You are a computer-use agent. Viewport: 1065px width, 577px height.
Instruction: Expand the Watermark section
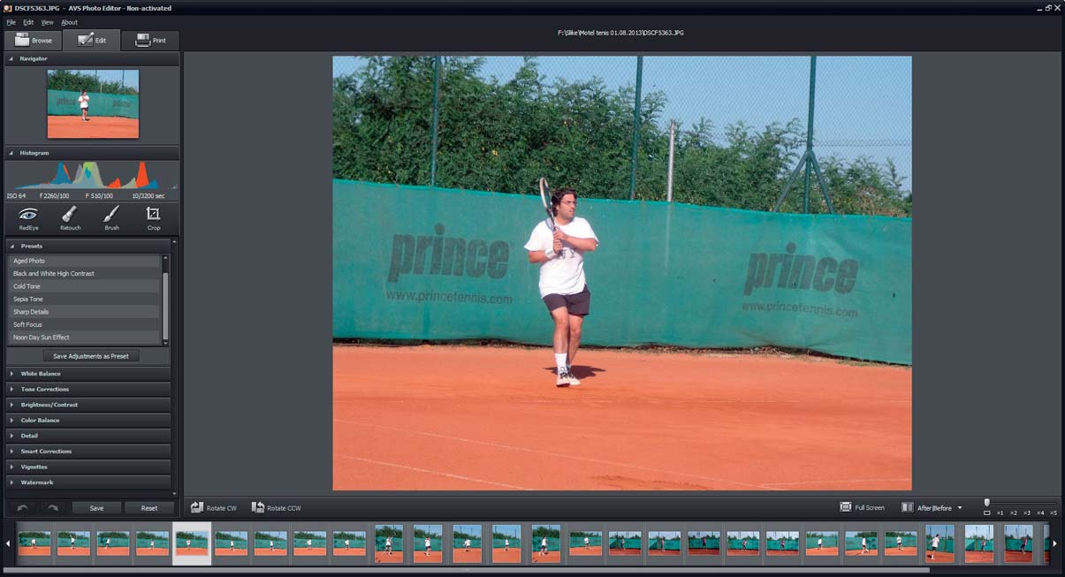(88, 482)
